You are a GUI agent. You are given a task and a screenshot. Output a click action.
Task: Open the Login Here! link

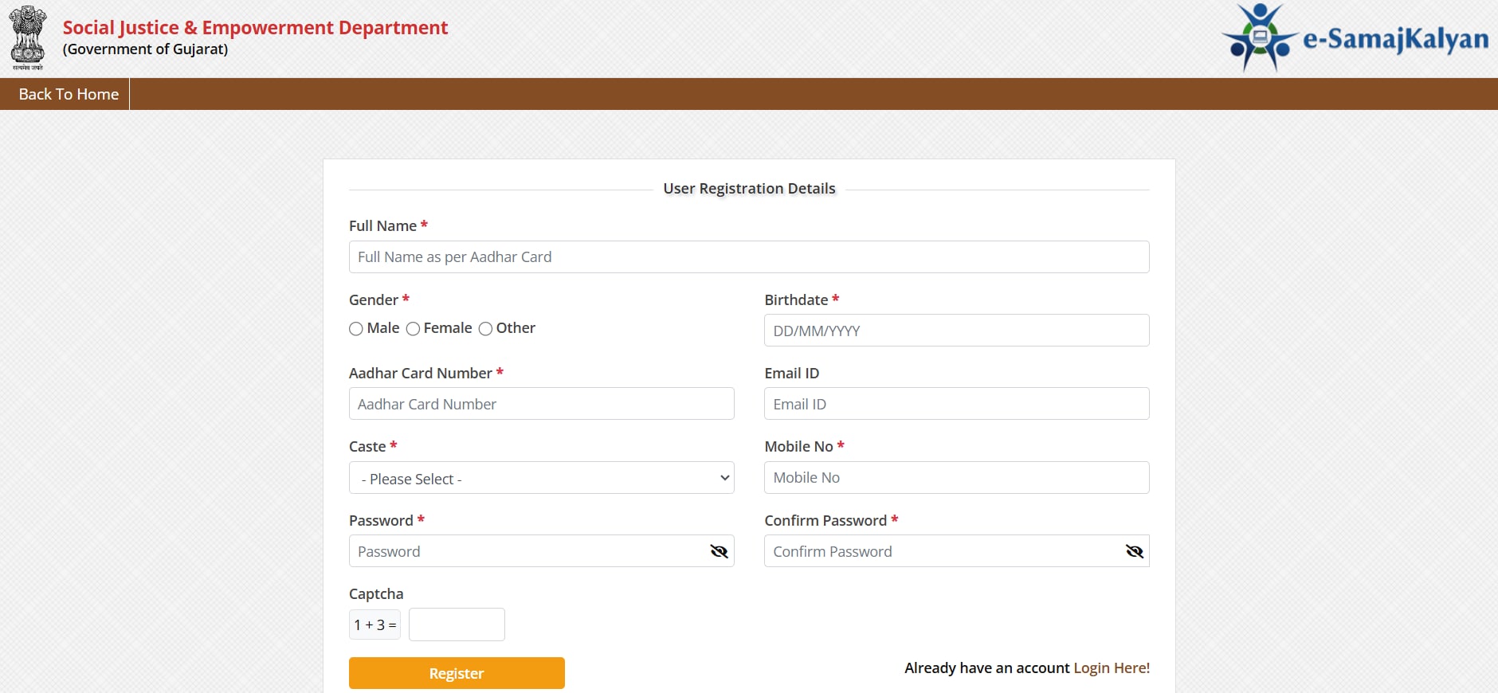1112,668
